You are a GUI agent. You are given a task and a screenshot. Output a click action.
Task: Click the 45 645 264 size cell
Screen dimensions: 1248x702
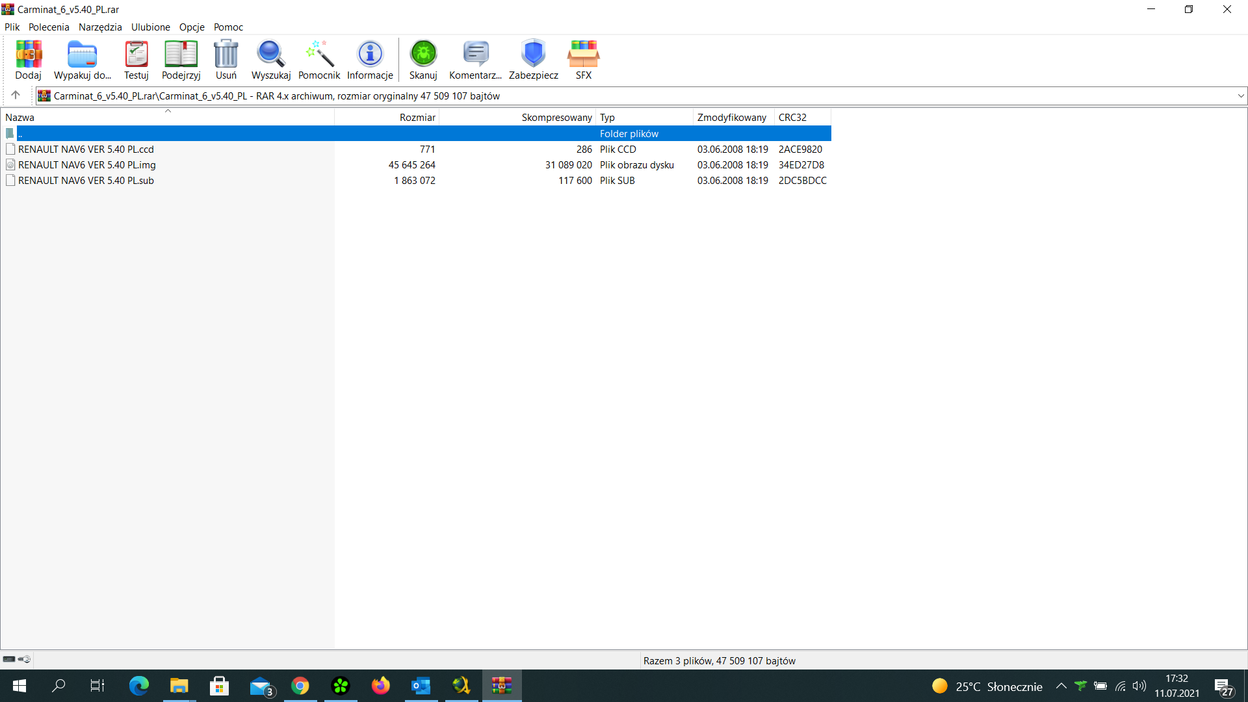412,165
